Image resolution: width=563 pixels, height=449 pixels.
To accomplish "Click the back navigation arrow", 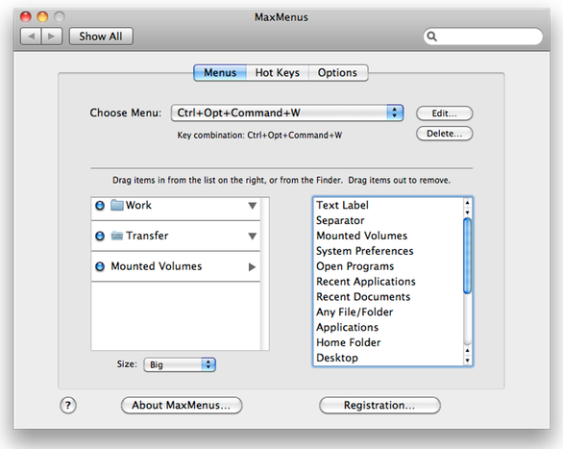I will (x=31, y=37).
